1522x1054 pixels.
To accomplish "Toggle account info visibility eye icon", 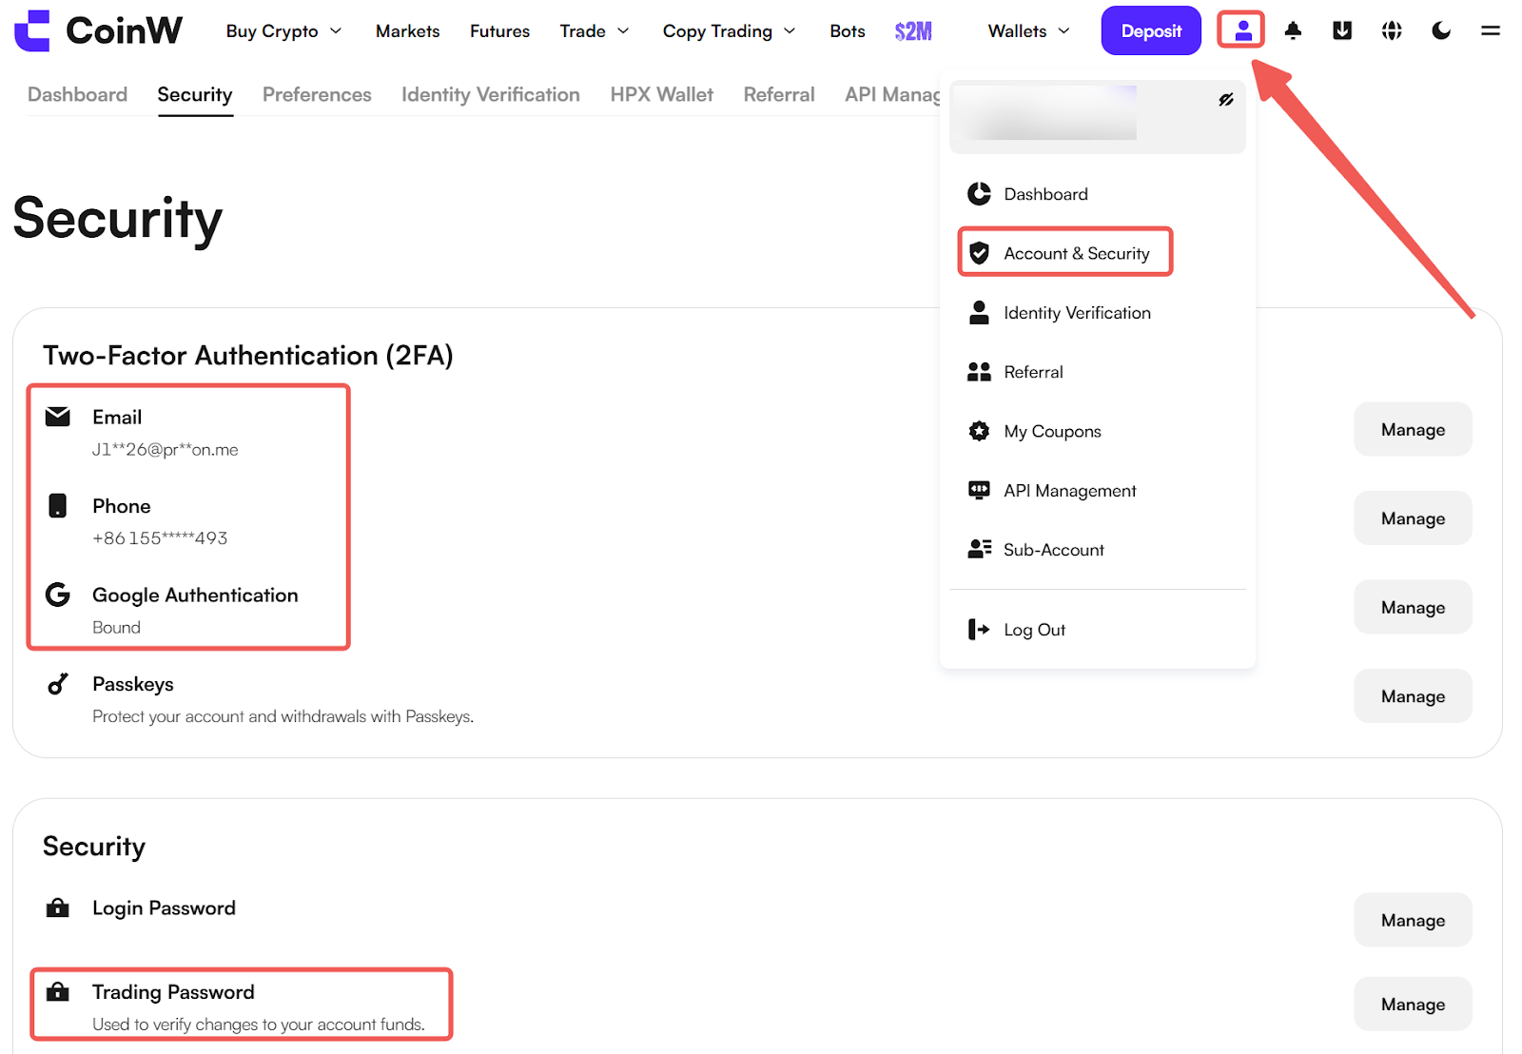I will 1226,100.
